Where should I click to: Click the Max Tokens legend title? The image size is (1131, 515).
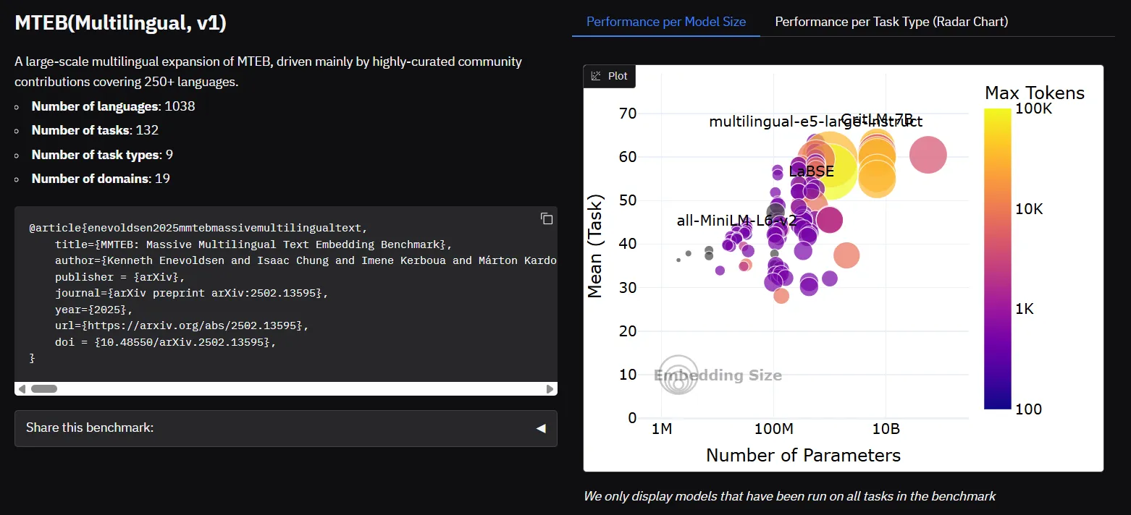click(1035, 93)
